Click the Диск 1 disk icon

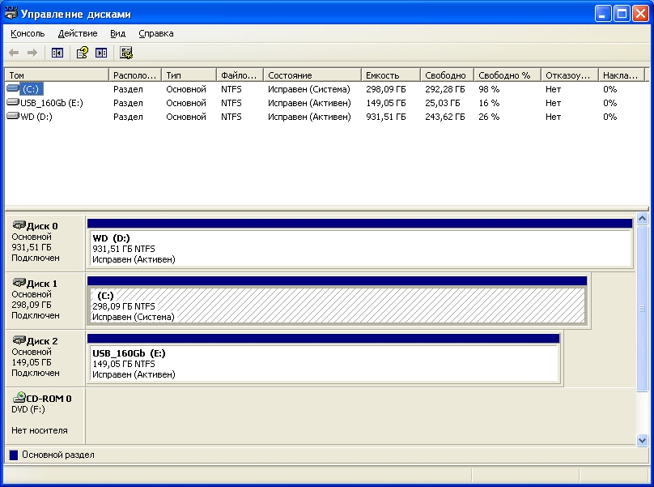pyautogui.click(x=19, y=283)
